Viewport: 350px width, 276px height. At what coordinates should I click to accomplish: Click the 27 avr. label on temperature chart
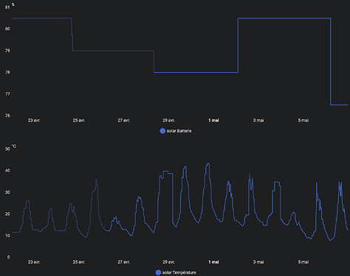(x=123, y=262)
